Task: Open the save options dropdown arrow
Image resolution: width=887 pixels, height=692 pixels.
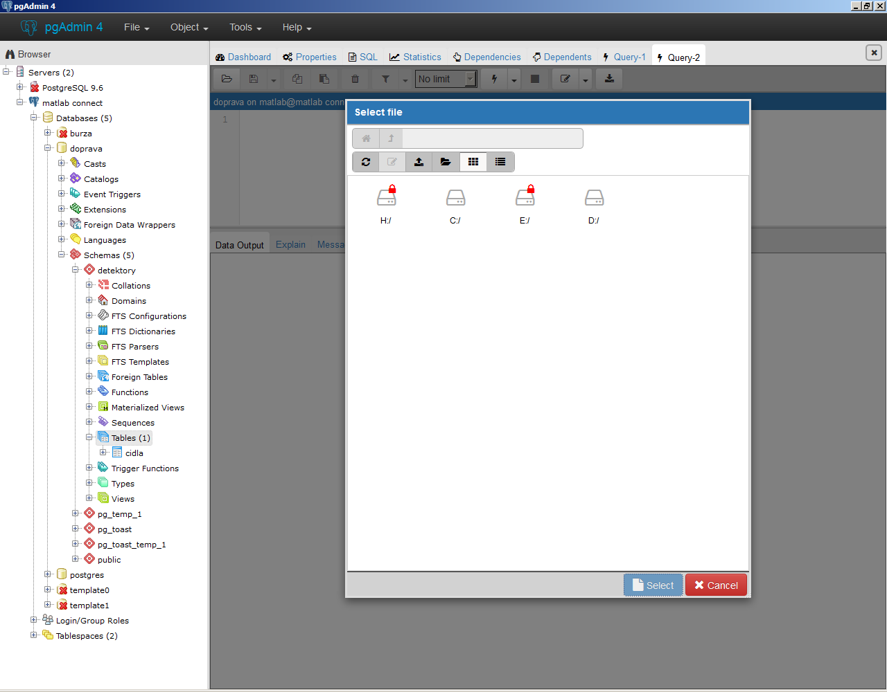Action: pyautogui.click(x=273, y=79)
